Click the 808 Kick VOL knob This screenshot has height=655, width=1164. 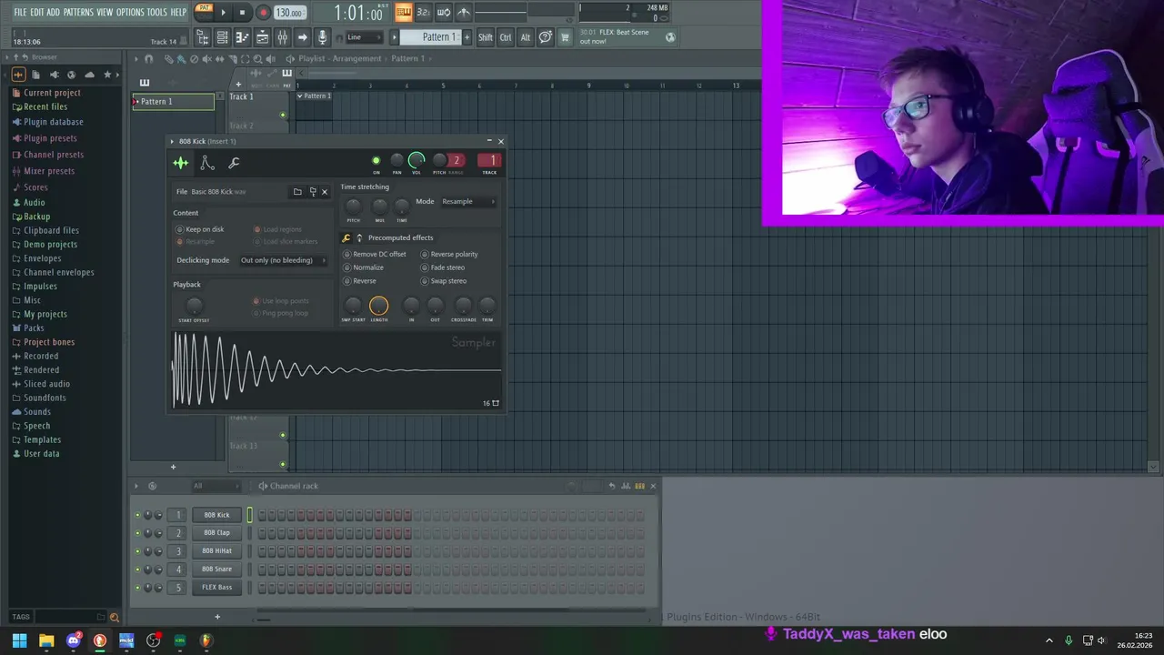pos(416,160)
